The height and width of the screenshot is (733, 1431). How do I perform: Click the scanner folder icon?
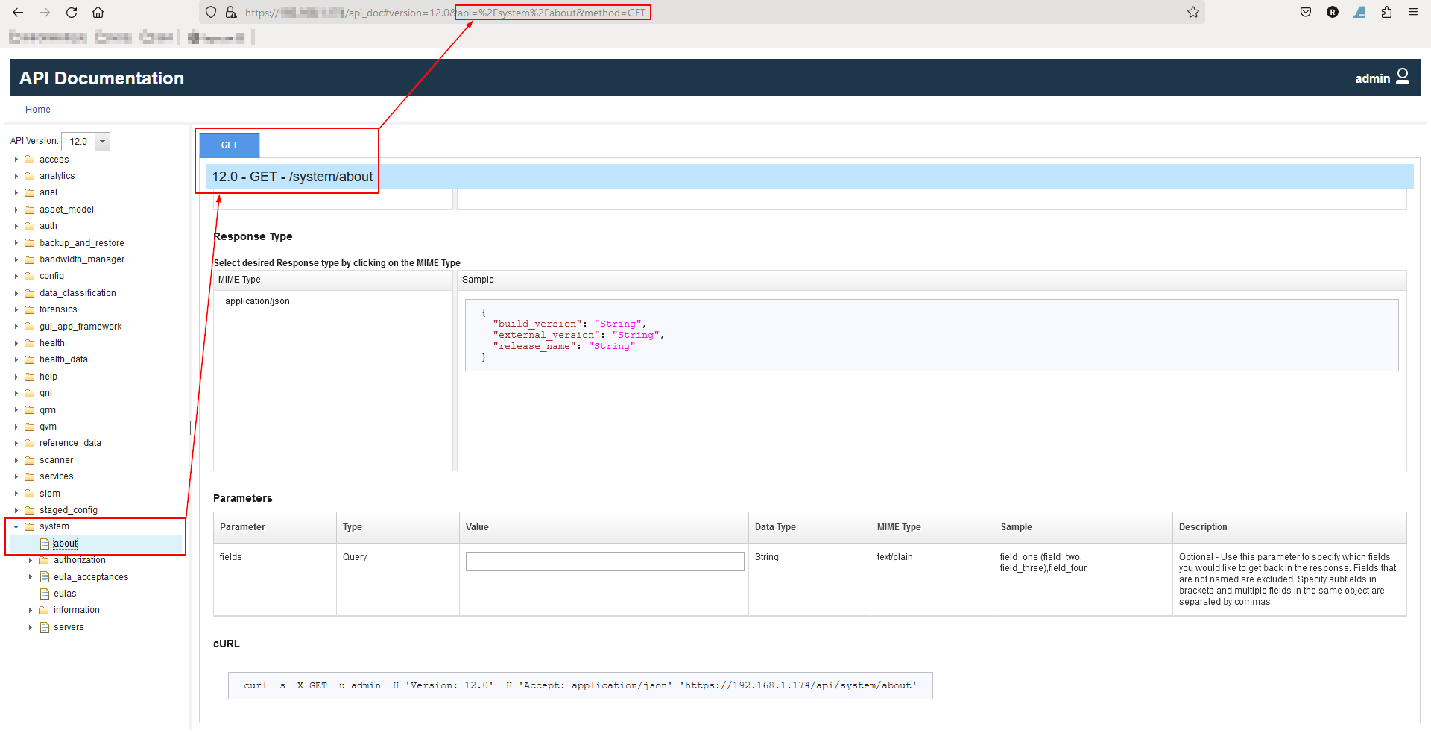click(x=30, y=460)
